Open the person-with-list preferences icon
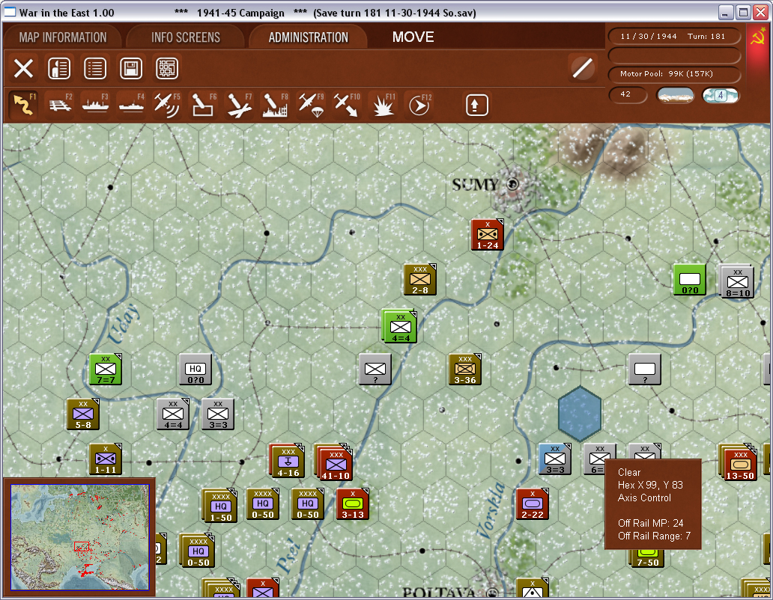This screenshot has width=773, height=600. [x=59, y=68]
